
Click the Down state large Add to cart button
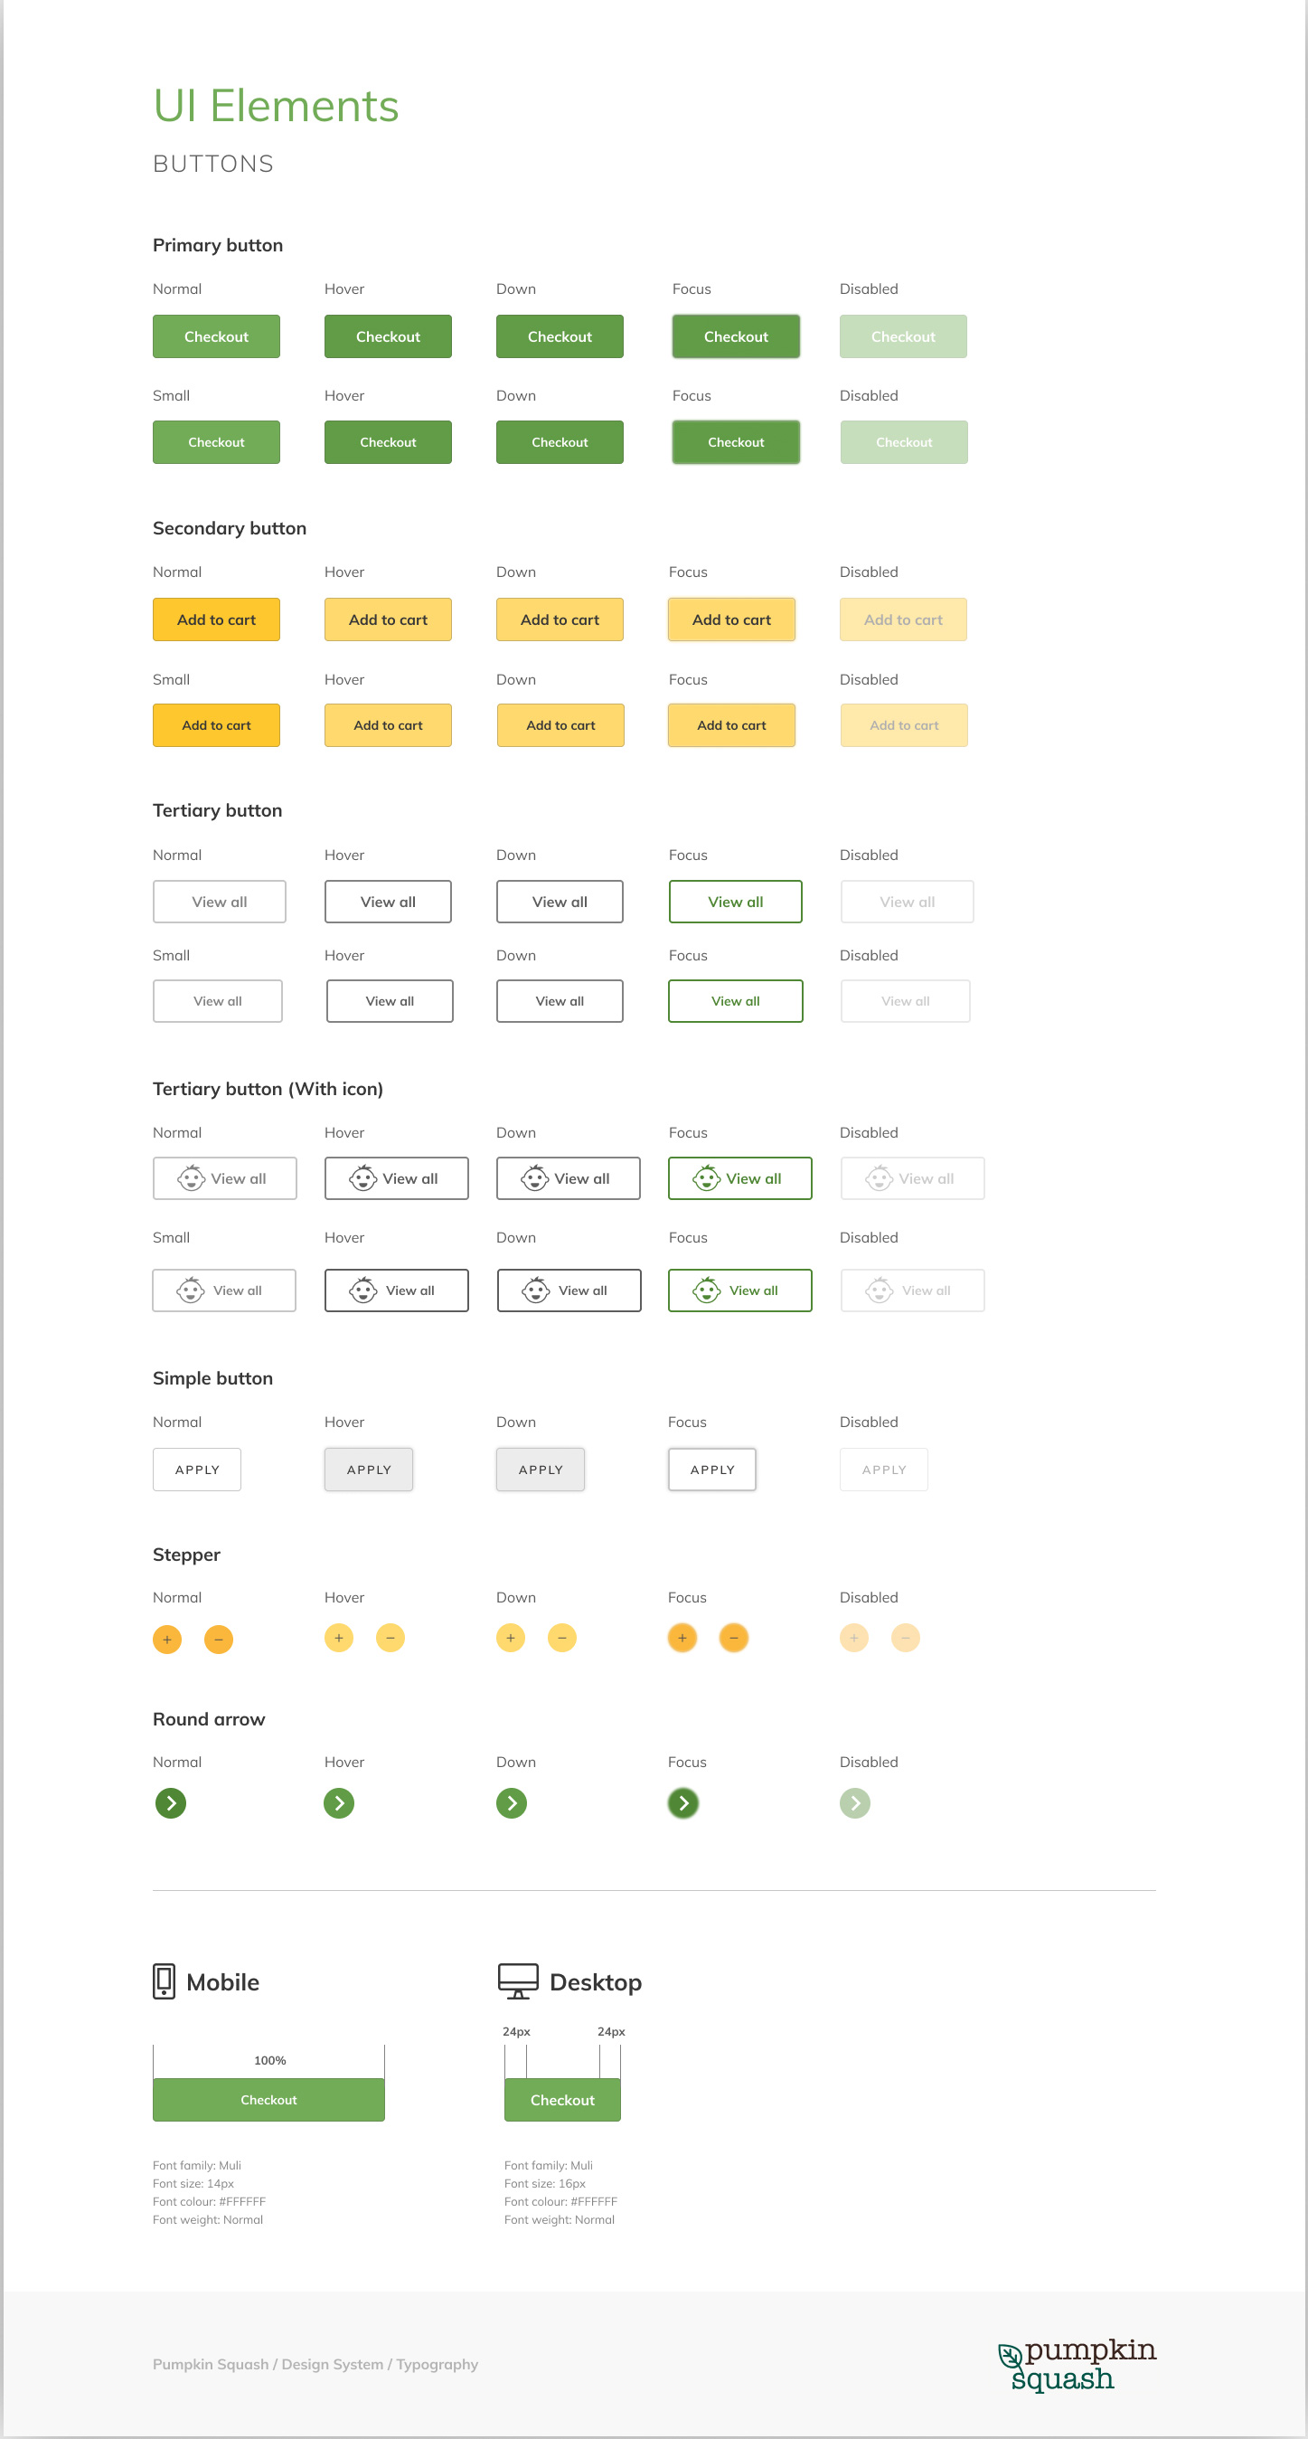(560, 619)
